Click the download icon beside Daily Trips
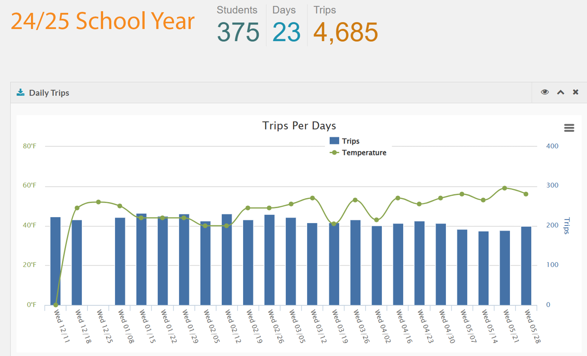The height and width of the screenshot is (356, 587). pos(20,93)
